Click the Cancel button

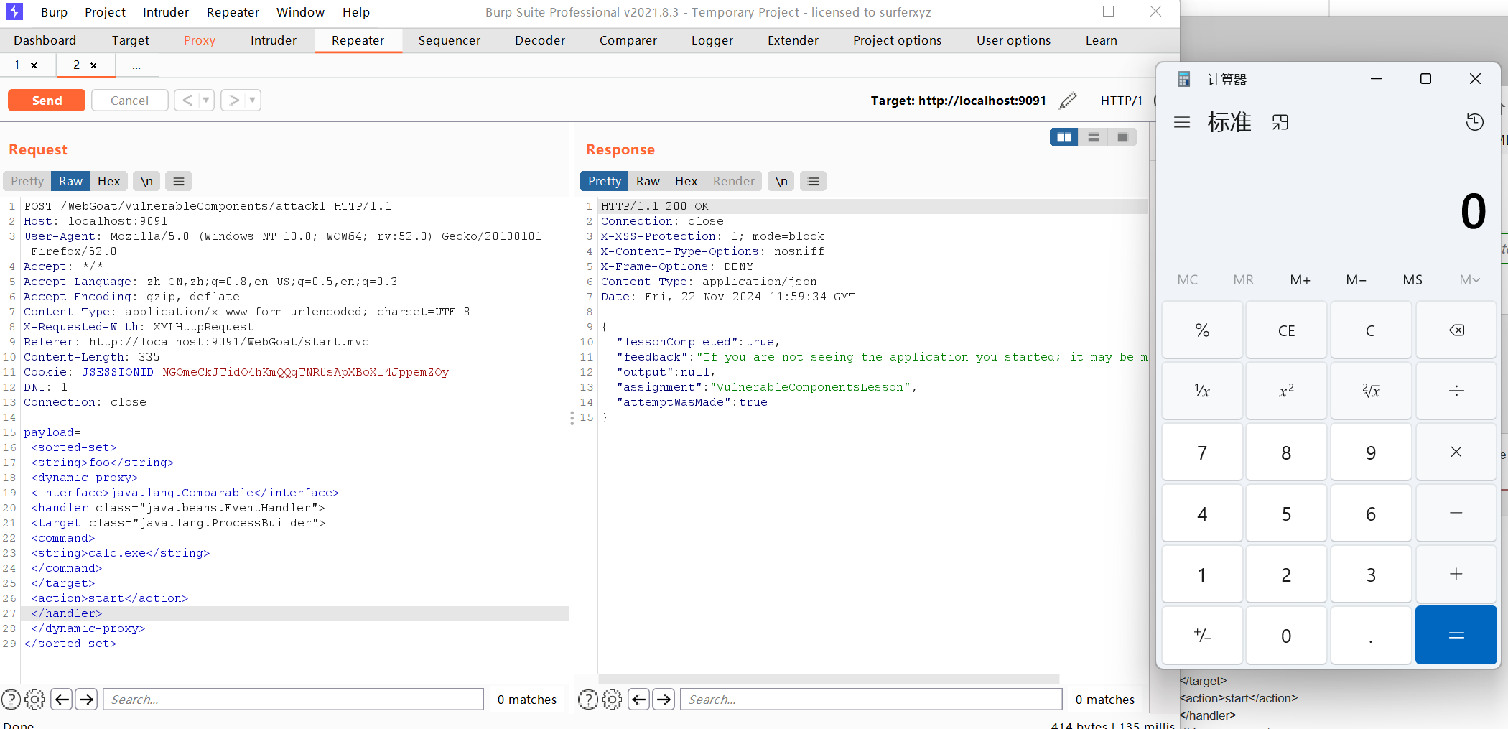pyautogui.click(x=130, y=101)
